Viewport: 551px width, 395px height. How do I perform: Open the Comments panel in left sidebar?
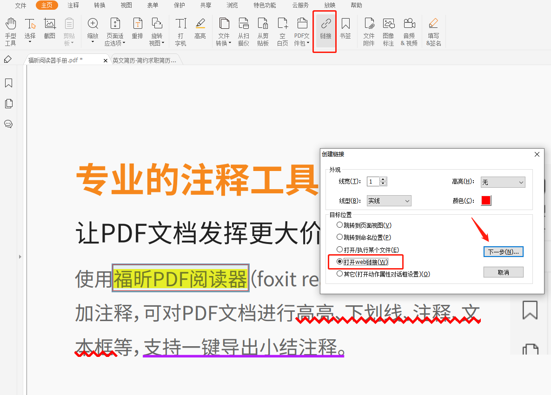pos(8,124)
